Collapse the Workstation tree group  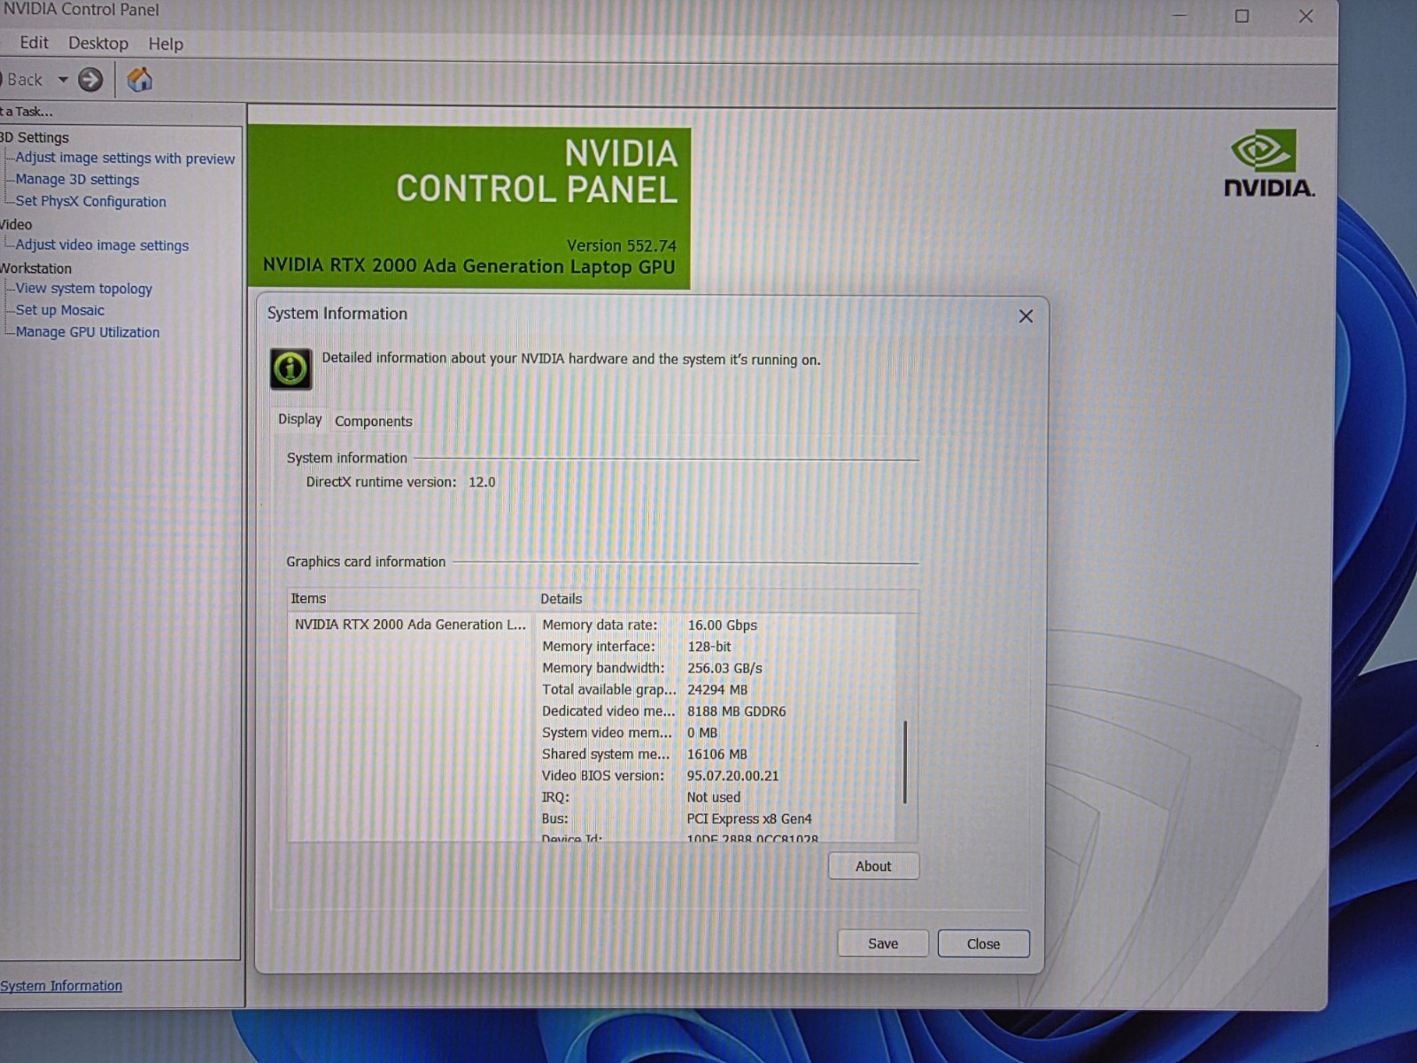(36, 268)
